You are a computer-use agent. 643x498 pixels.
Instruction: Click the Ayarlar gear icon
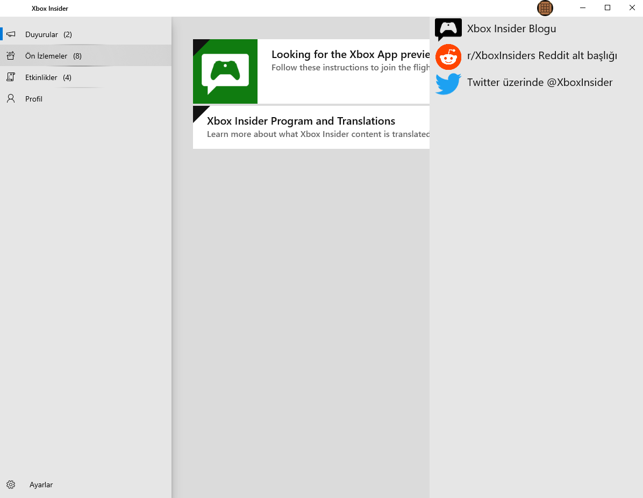(11, 485)
